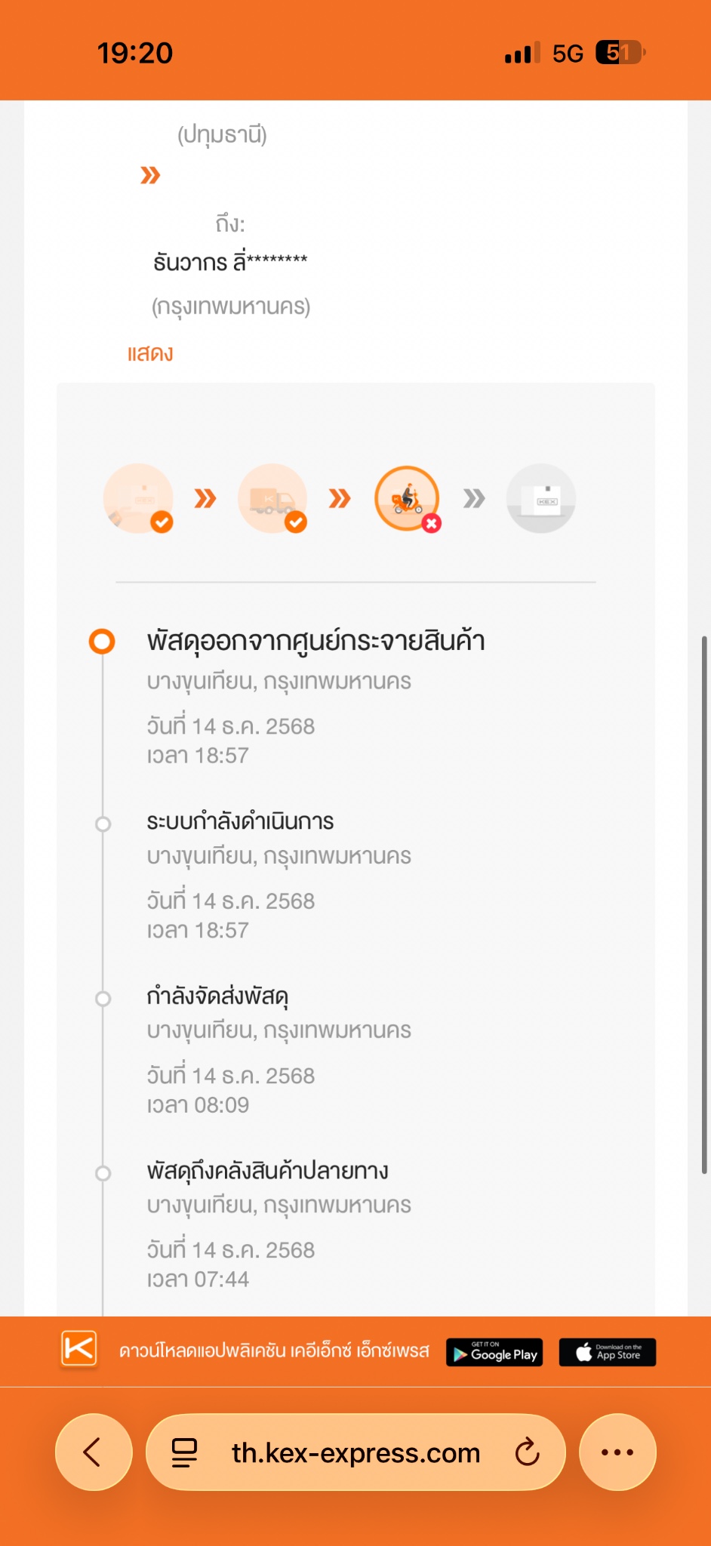The width and height of the screenshot is (711, 1546).
Task: Tap the th.kex-express.com address field
Action: coord(355,1452)
